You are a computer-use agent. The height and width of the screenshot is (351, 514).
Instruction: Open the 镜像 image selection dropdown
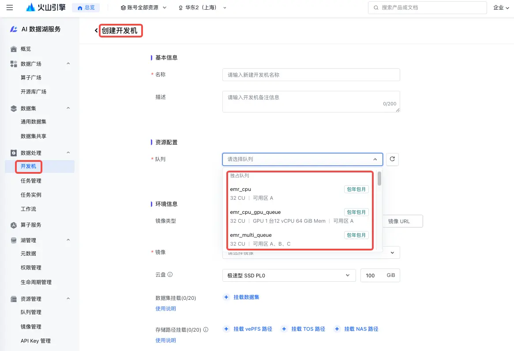(x=311, y=253)
